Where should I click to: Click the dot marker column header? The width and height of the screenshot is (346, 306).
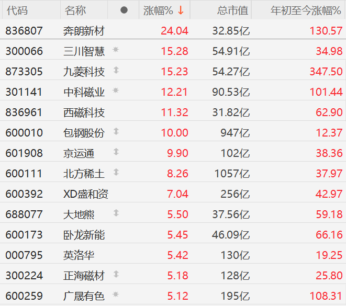tap(124, 10)
